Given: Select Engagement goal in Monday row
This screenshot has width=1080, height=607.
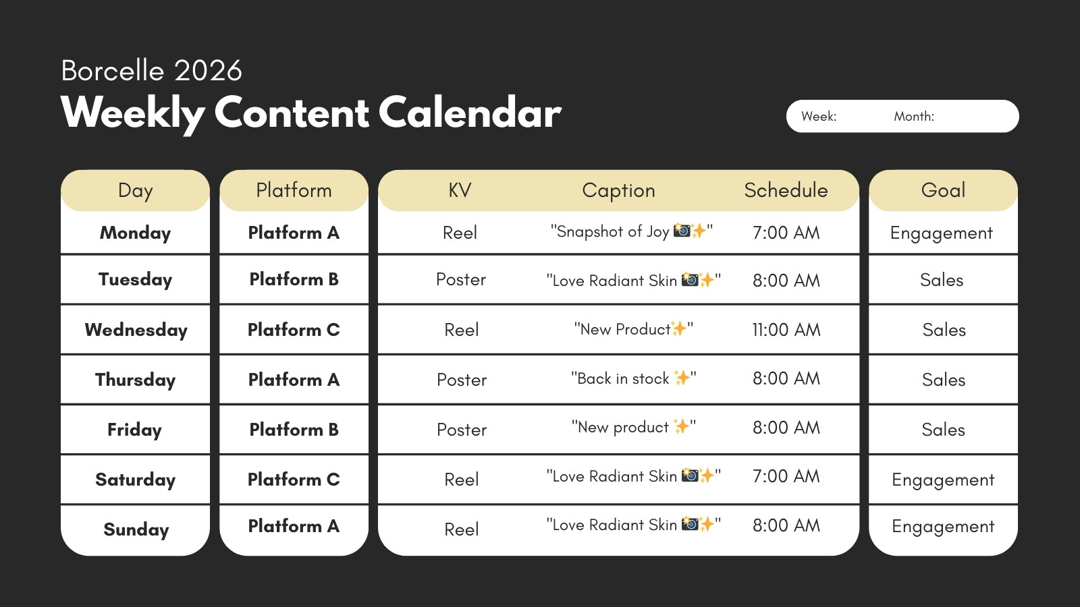Looking at the screenshot, I should [x=942, y=233].
